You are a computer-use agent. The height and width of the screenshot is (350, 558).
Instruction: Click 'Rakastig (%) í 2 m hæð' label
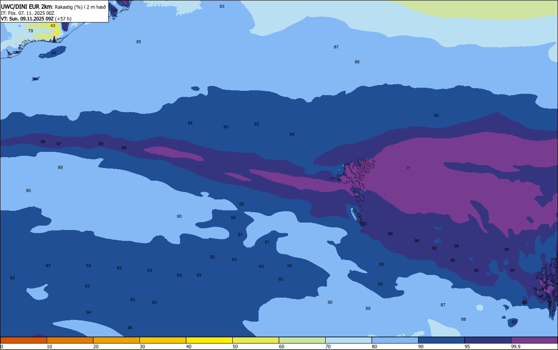80,7
